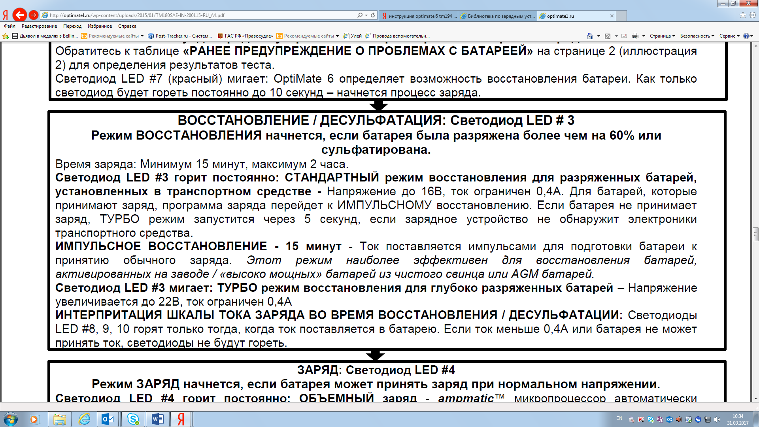The width and height of the screenshot is (759, 427).
Task: Click the Kaspersky icon in the system tray
Action: (641, 419)
